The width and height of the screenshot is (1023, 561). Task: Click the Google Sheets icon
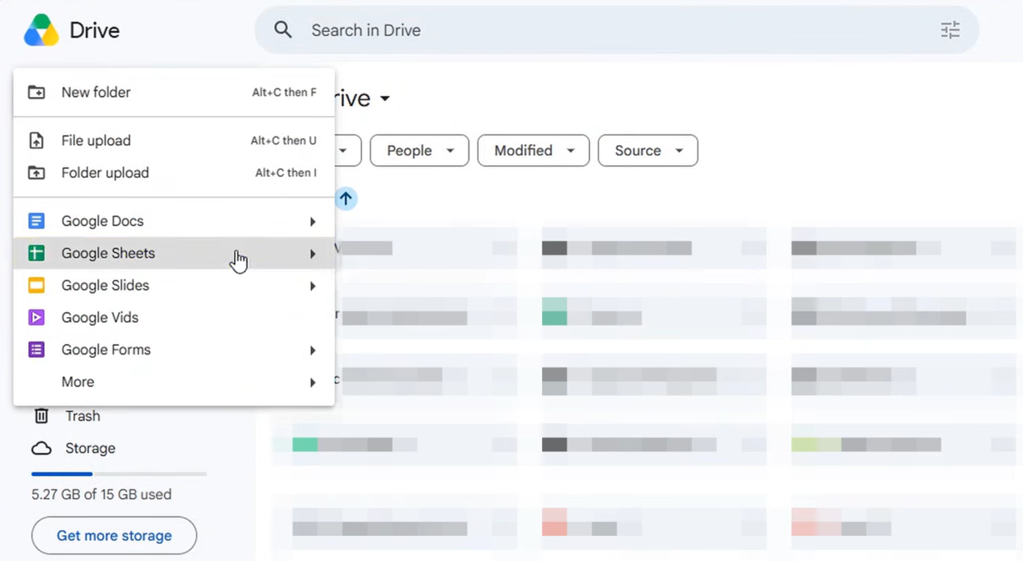(36, 253)
